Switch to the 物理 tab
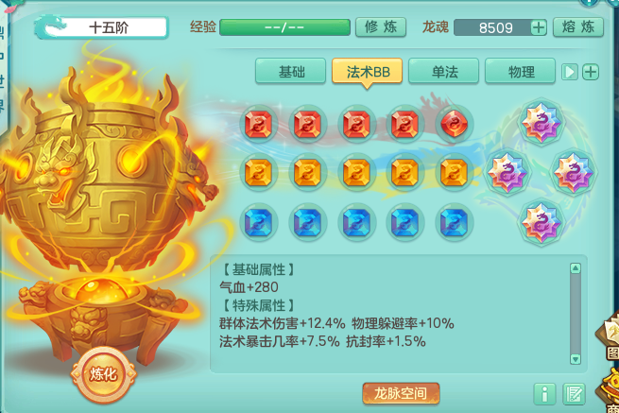The height and width of the screenshot is (413, 619). (521, 72)
